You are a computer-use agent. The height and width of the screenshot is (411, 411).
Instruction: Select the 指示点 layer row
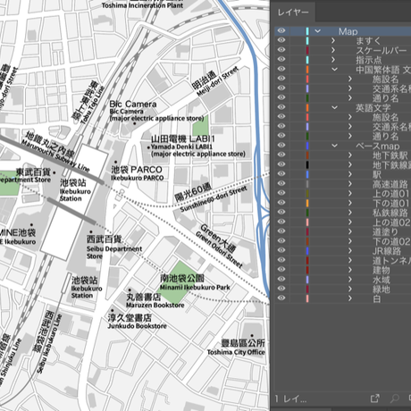(342, 60)
